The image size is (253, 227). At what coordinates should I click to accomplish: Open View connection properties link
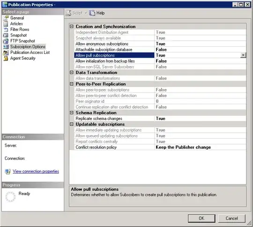(36, 171)
